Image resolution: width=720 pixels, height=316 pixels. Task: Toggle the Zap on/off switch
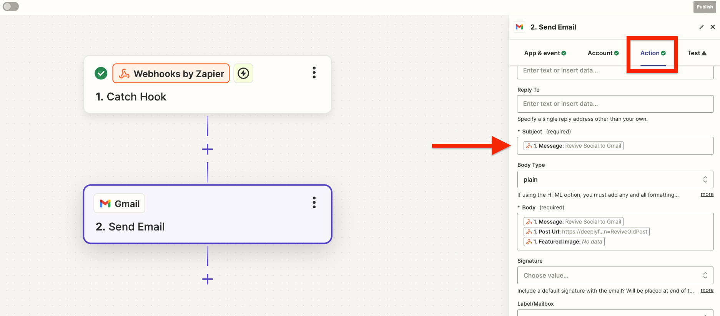11,7
